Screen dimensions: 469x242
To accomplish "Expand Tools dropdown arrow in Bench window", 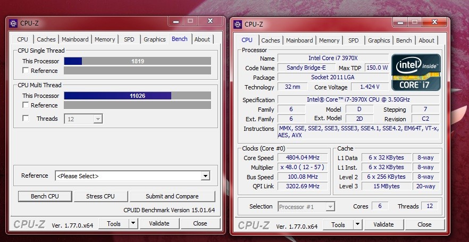I will (133, 223).
